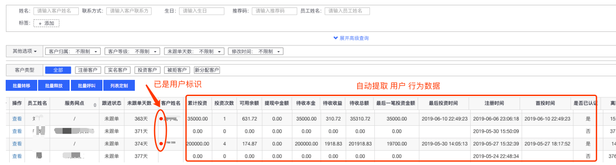Click the 可用余额 column header
Image resolution: width=616 pixels, height=165 pixels.
[249, 103]
